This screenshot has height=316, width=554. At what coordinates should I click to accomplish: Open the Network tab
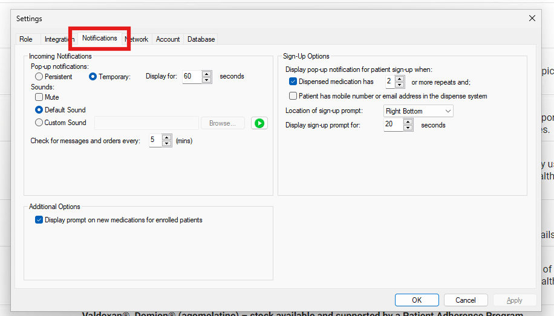(x=138, y=39)
